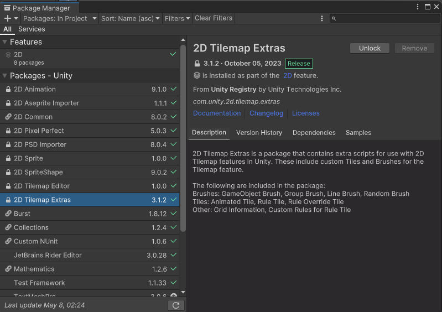Open the 2D feature link
Image resolution: width=442 pixels, height=312 pixels.
[x=287, y=76]
